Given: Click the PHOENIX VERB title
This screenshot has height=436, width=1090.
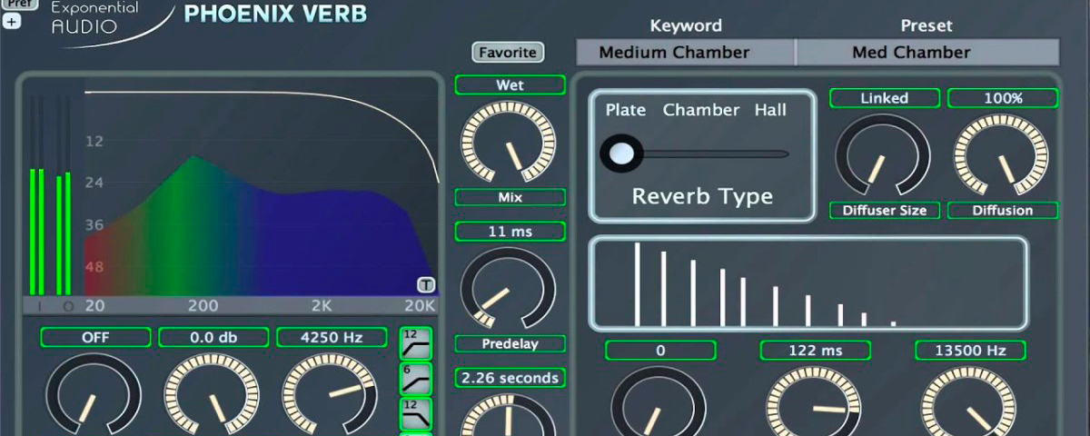Looking at the screenshot, I should pyautogui.click(x=275, y=14).
